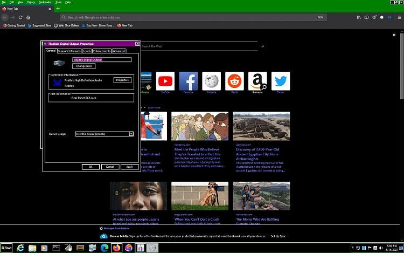Switch to Enhancements tab

click(102, 51)
